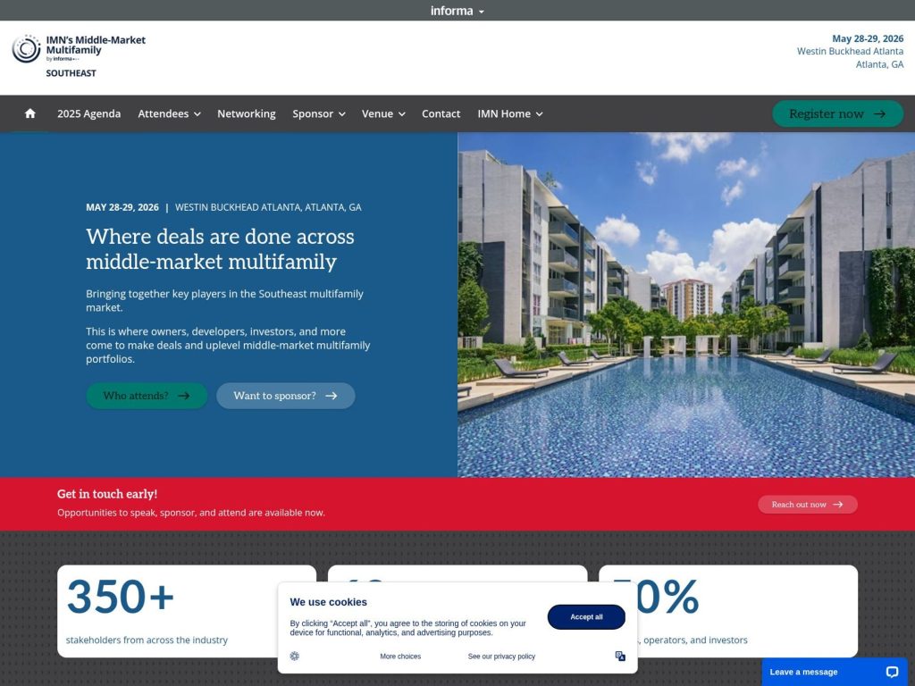The height and width of the screenshot is (686, 915).
Task: Click the arrow icon on Reach out now
Action: click(836, 504)
